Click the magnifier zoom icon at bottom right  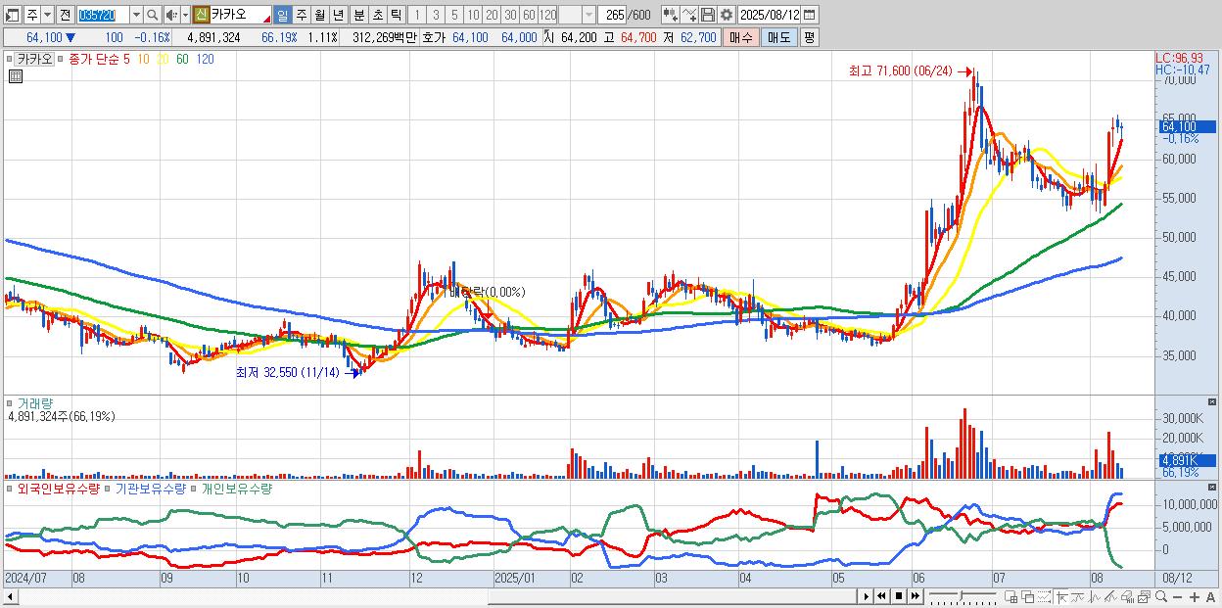[1161, 596]
